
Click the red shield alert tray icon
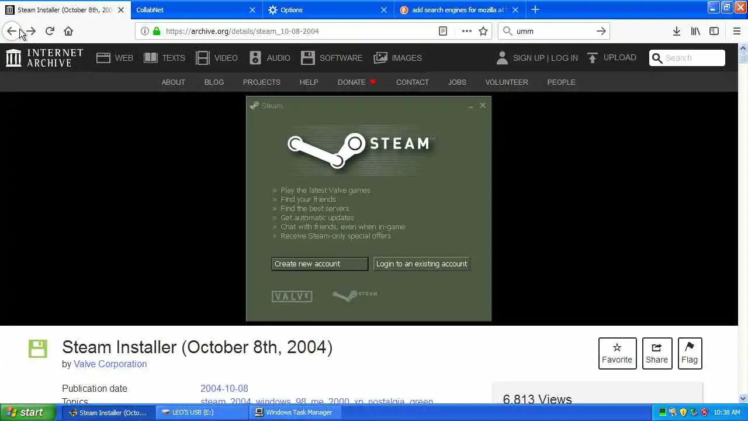point(704,412)
